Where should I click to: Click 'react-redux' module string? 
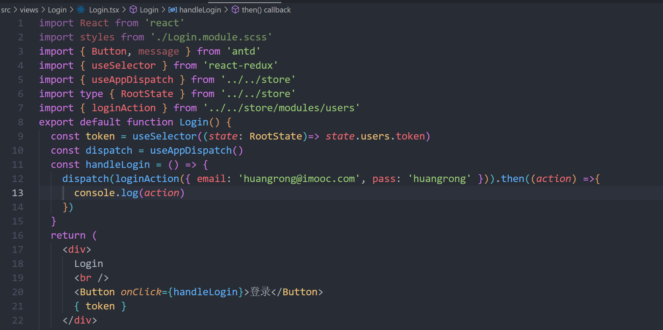(x=240, y=65)
